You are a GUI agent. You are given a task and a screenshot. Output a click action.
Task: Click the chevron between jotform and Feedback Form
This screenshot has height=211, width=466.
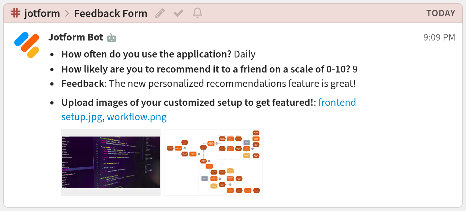67,14
